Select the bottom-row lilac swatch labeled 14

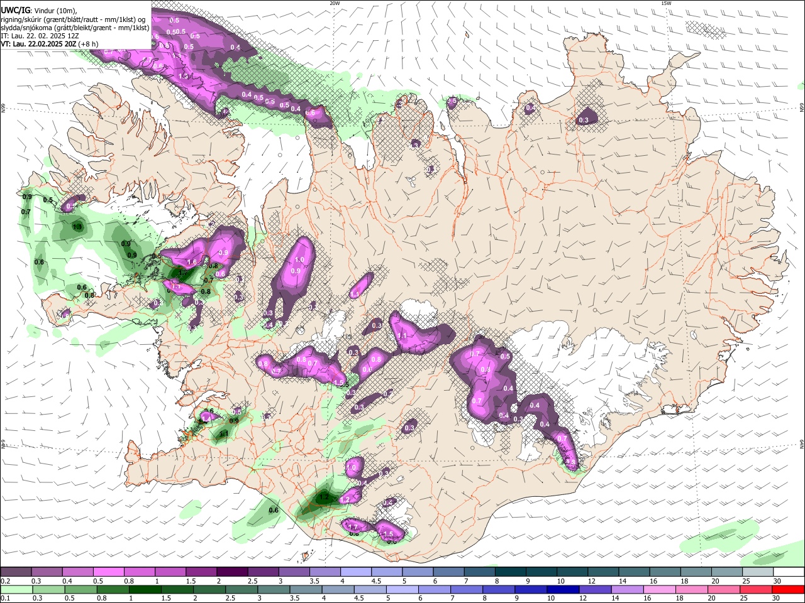(628, 589)
